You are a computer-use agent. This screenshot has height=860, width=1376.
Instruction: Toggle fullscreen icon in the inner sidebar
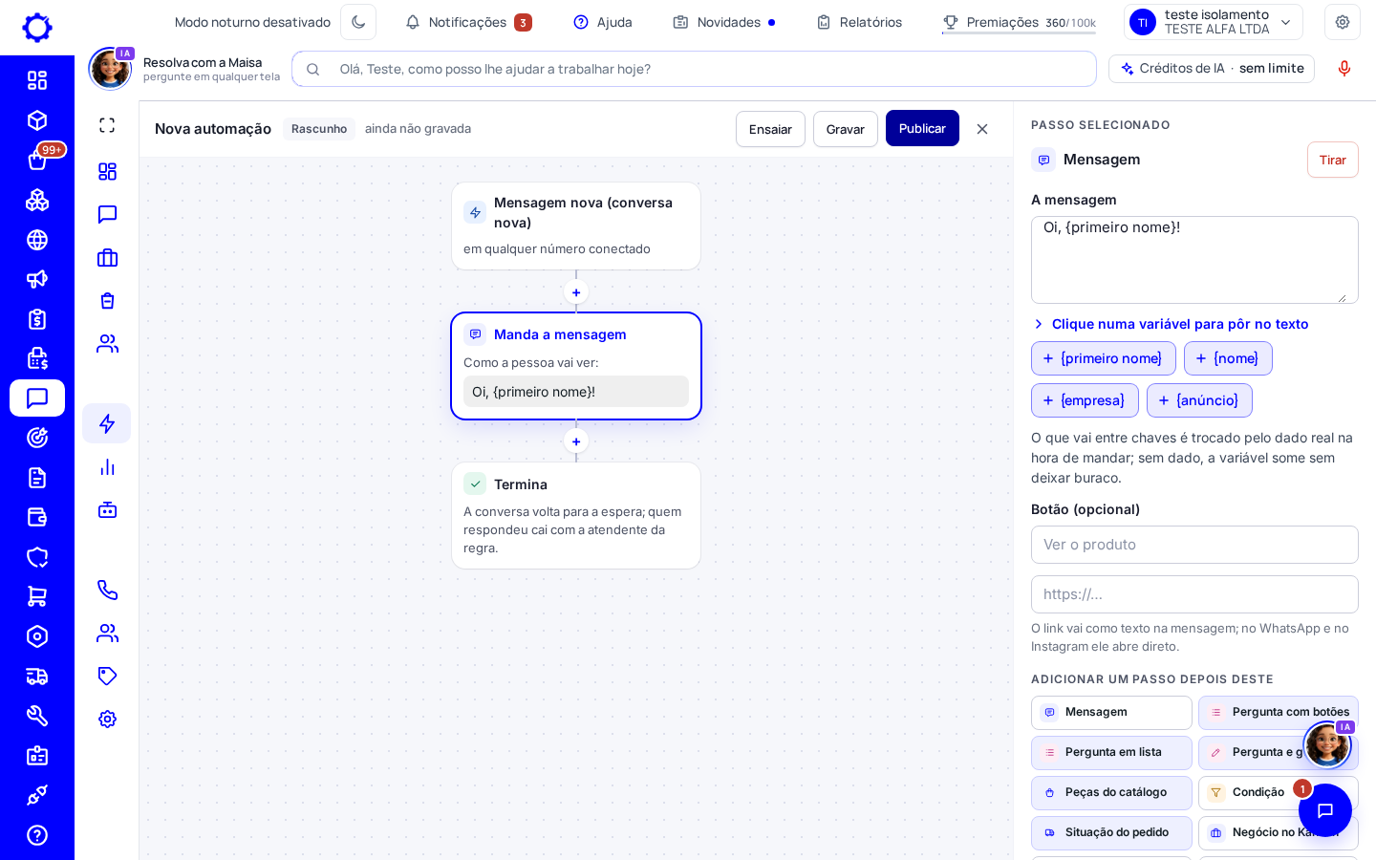pyautogui.click(x=107, y=125)
